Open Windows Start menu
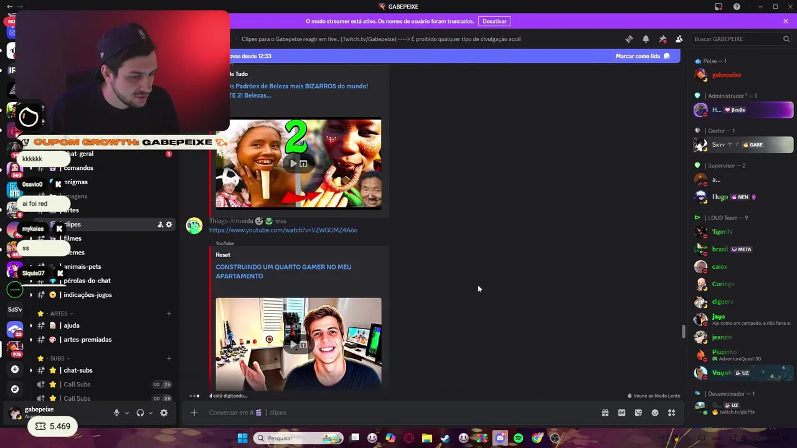Image resolution: width=797 pixels, height=448 pixels. [x=242, y=438]
